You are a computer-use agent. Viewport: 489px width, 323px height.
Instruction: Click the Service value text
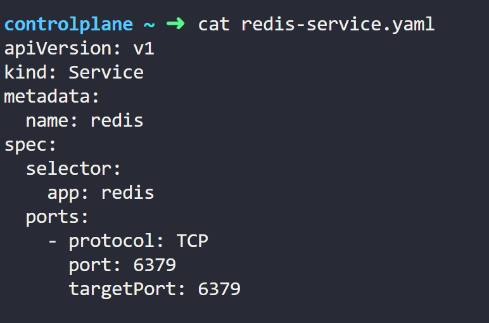106,72
